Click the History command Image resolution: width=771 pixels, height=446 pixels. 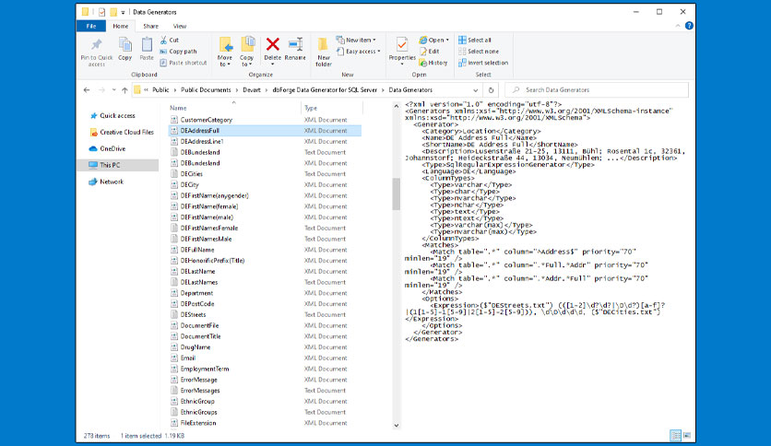[x=433, y=63]
